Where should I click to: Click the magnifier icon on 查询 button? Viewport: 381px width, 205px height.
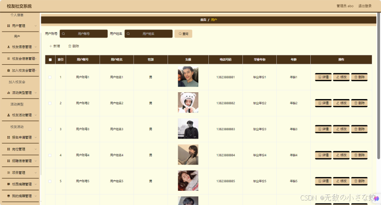(x=180, y=34)
